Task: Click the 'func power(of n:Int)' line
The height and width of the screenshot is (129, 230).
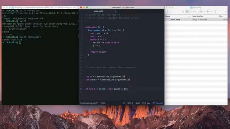Action: 106,30
